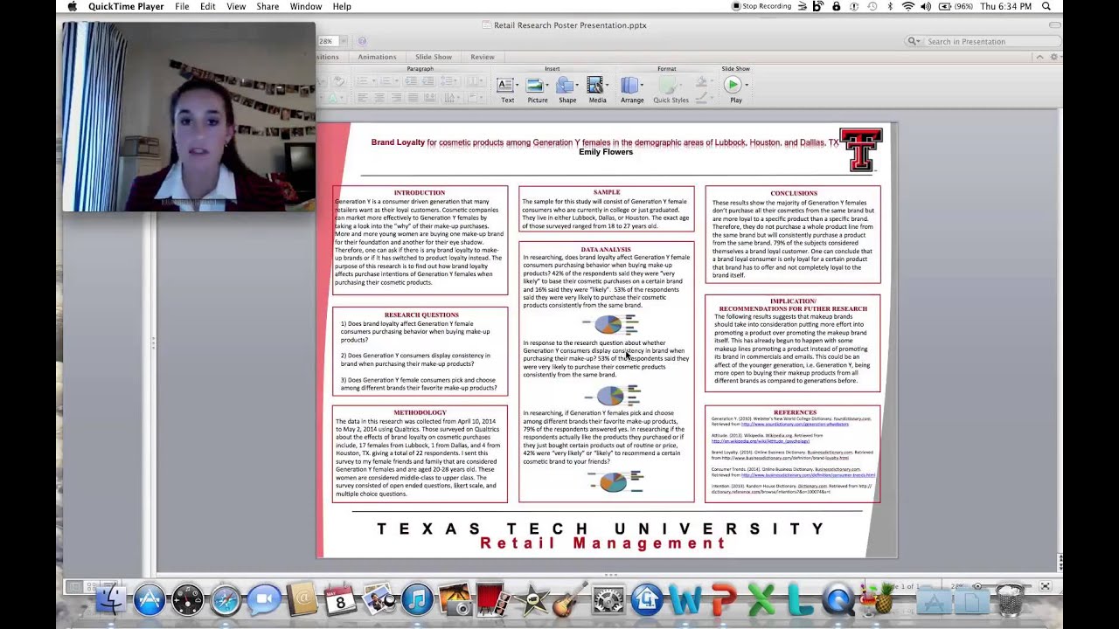Image resolution: width=1119 pixels, height=629 pixels.
Task: Open GarageBand from the Dock
Action: [570, 599]
